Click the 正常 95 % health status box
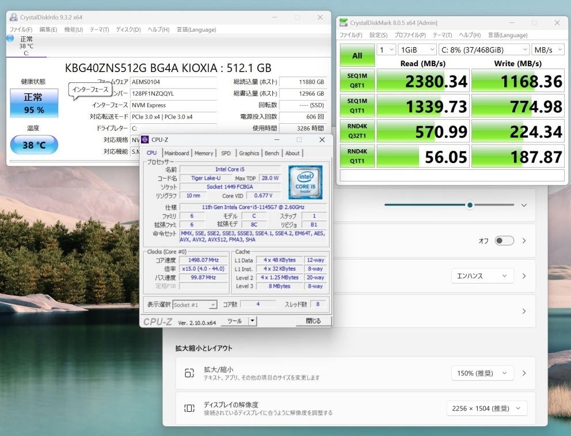This screenshot has width=571, height=436. [34, 103]
